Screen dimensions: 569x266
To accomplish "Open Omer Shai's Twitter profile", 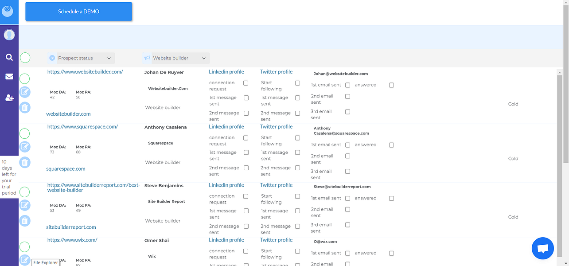I will 277,240.
